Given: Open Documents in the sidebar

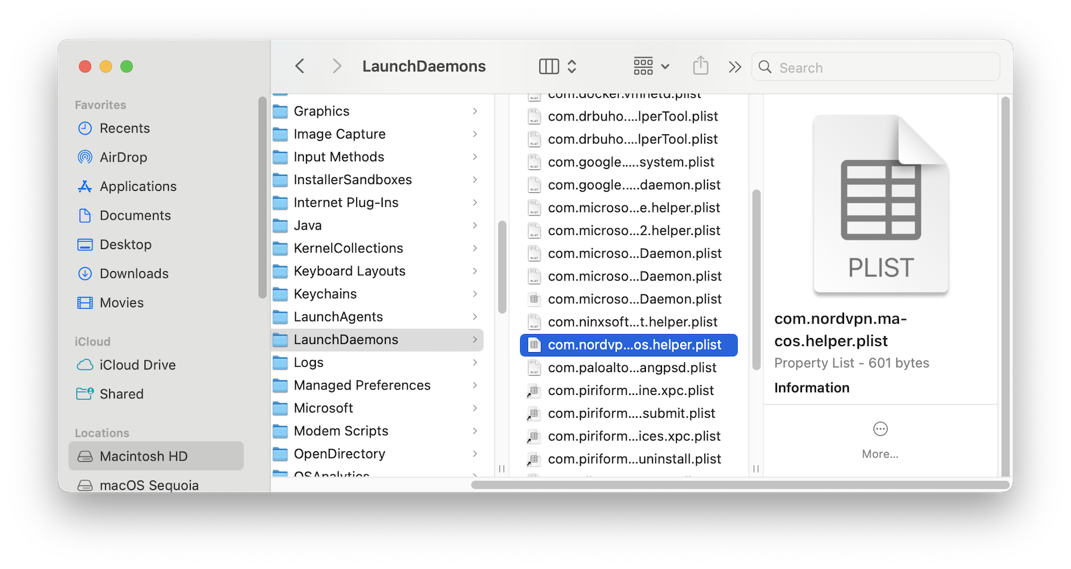Looking at the screenshot, I should [156, 216].
